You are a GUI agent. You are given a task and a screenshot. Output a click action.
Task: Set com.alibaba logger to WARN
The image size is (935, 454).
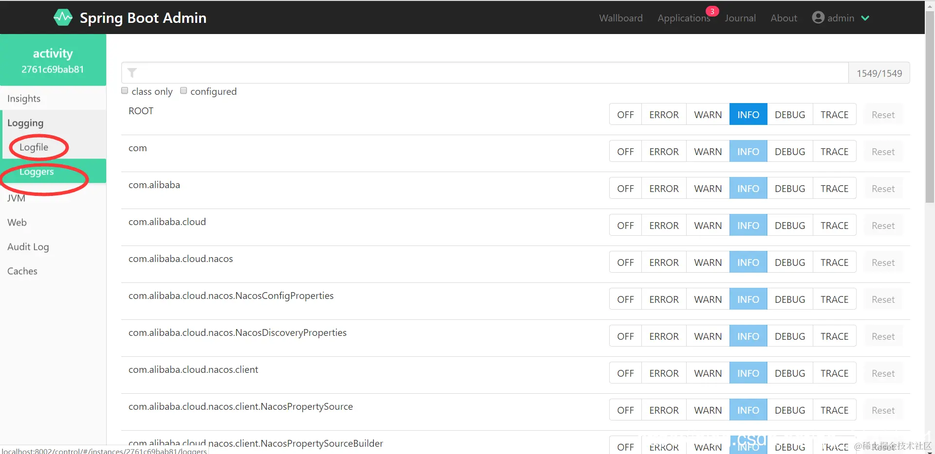tap(708, 188)
